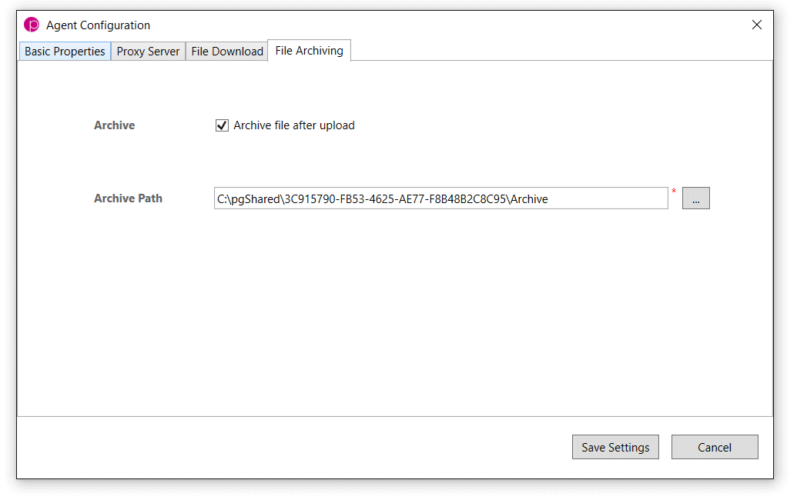Click the pink app logo in title bar
This screenshot has width=797, height=500.
(x=32, y=25)
